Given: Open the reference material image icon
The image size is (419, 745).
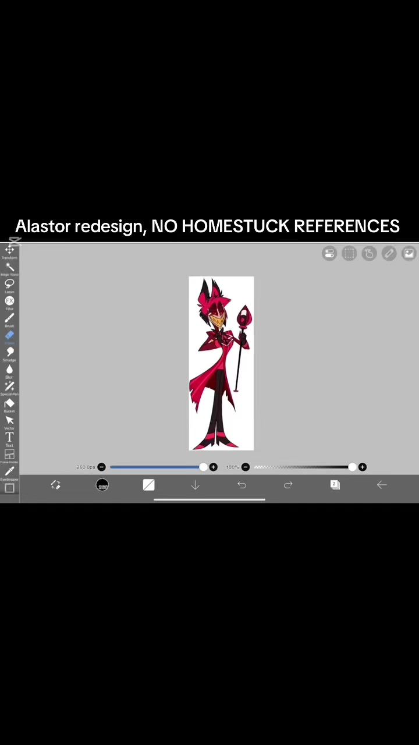Looking at the screenshot, I should (409, 253).
